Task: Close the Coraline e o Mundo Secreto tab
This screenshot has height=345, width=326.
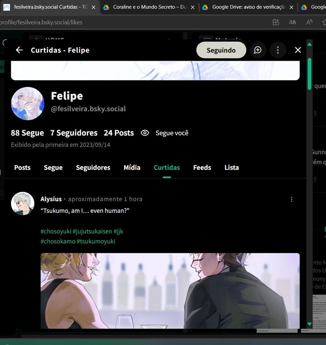Action: pyautogui.click(x=192, y=7)
